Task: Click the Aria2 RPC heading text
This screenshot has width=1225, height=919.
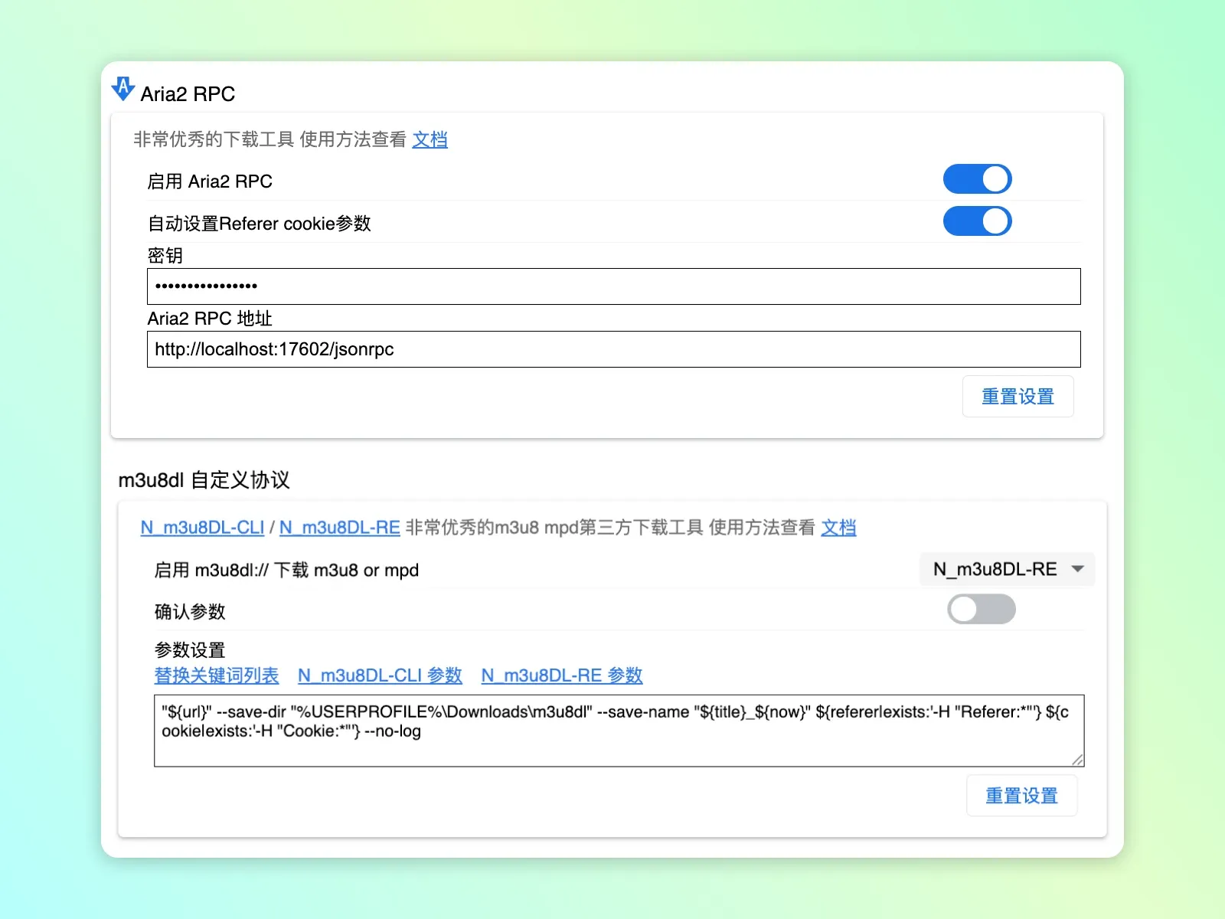Action: 188,94
